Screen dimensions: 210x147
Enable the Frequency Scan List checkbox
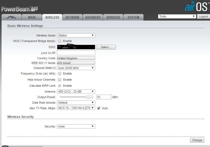click(x=60, y=73)
